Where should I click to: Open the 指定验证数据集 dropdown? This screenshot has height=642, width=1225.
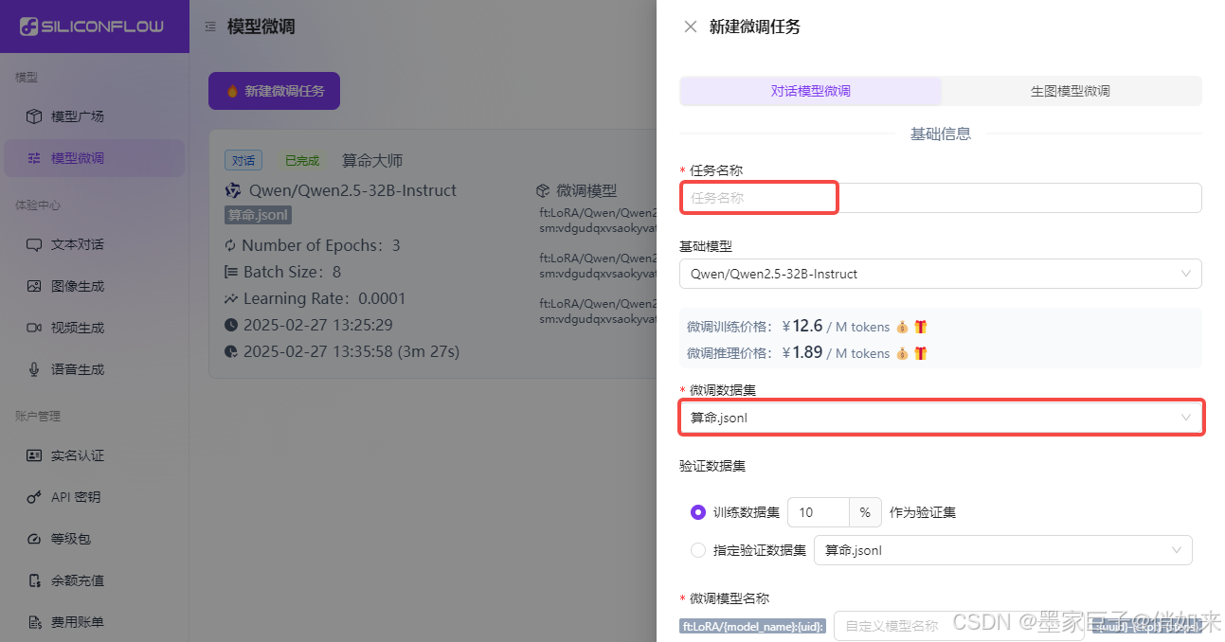[x=1003, y=550]
